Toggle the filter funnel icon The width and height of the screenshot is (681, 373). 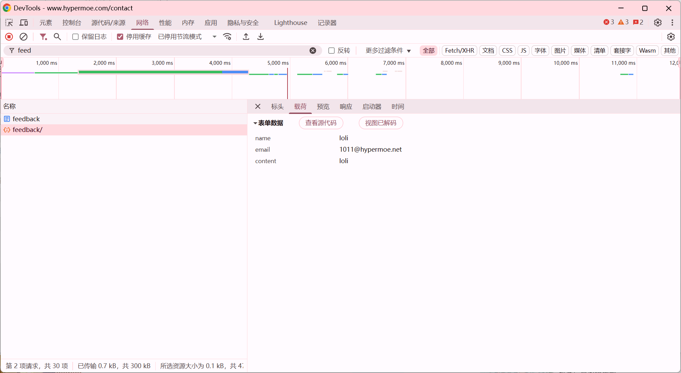(x=43, y=37)
